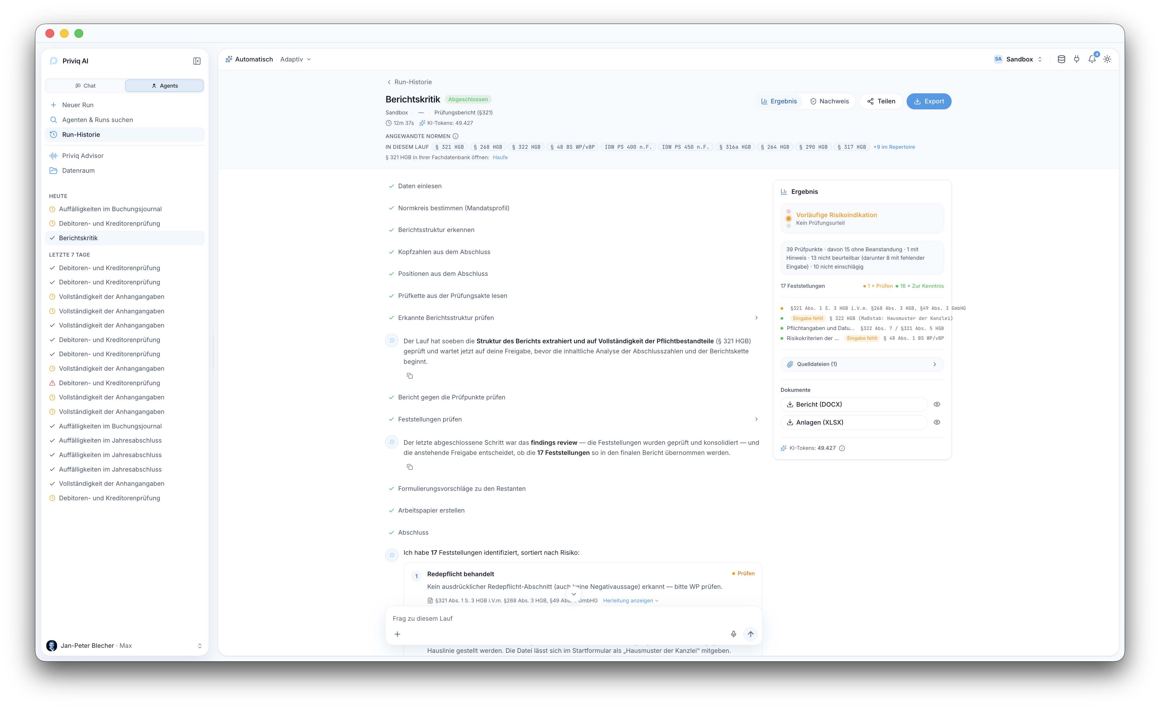Click the Priviq AI logo
Image resolution: width=1160 pixels, height=708 pixels.
54,61
